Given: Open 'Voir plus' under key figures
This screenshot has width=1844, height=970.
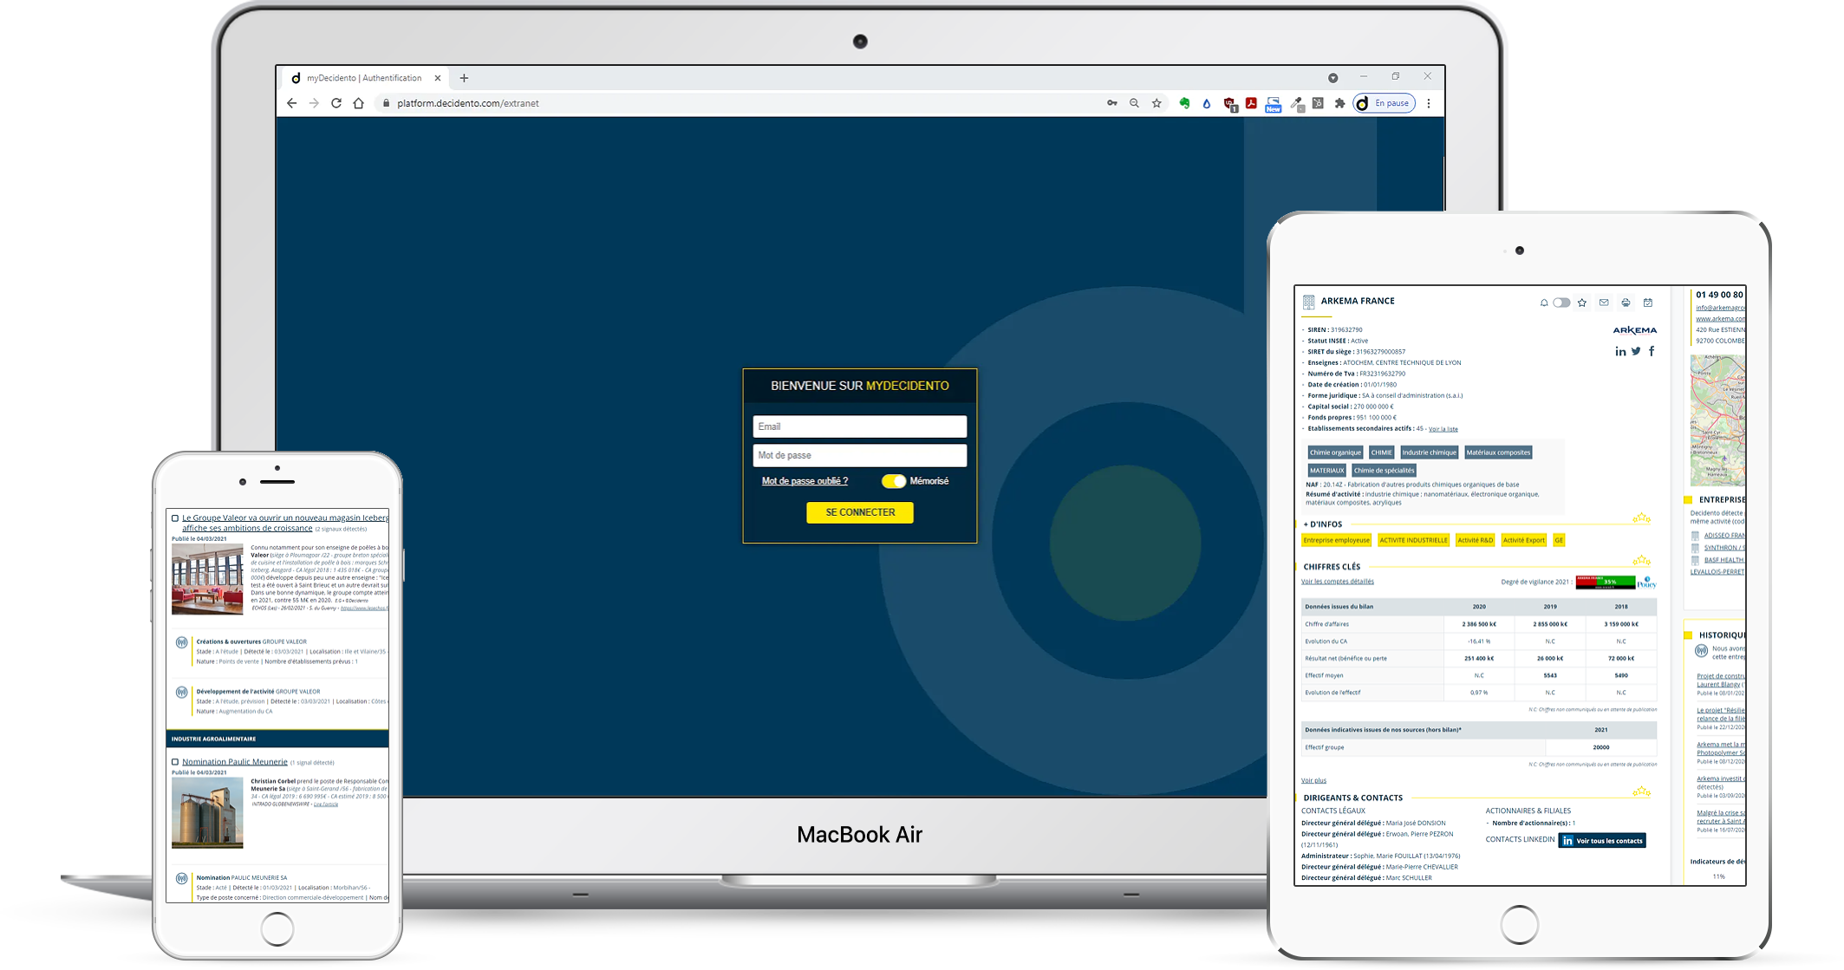Looking at the screenshot, I should [x=1313, y=780].
